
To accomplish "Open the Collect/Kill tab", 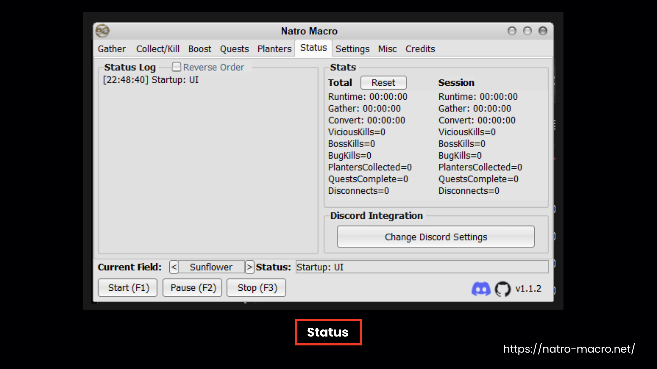I will [158, 49].
